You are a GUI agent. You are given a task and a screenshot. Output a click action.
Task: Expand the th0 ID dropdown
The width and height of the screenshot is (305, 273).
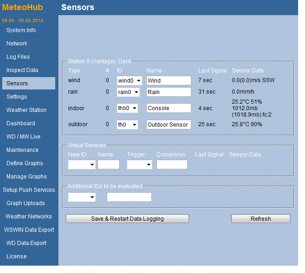[x=127, y=124]
